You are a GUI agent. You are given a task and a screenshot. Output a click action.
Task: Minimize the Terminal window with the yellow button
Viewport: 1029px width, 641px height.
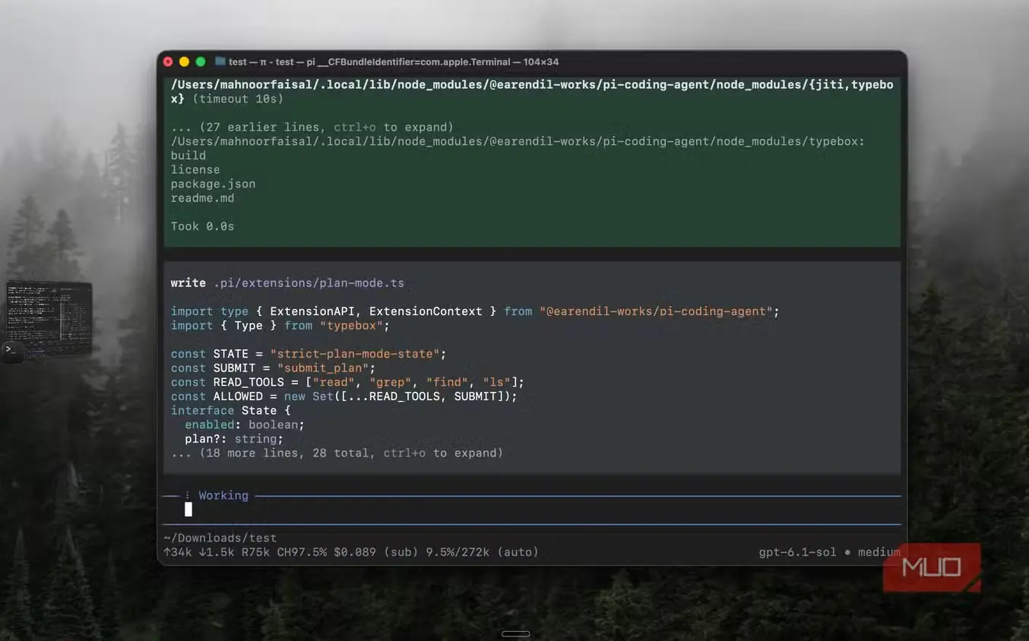[185, 62]
